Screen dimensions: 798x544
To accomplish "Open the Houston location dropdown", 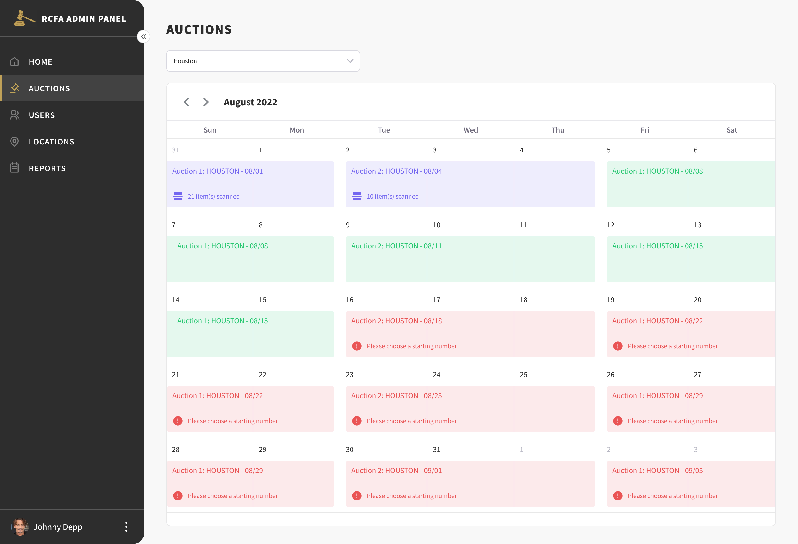I will coord(263,61).
